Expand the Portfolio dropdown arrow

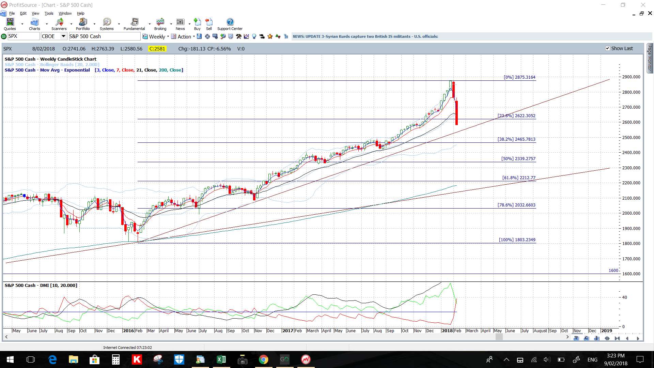point(94,24)
